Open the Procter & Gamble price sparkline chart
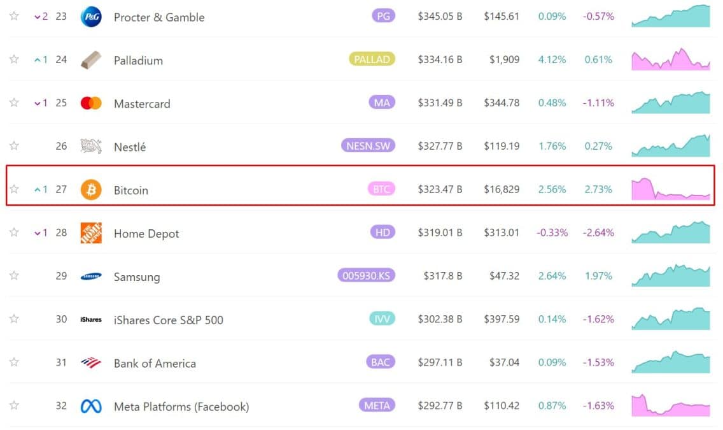Image resolution: width=723 pixels, height=430 pixels. (x=671, y=16)
